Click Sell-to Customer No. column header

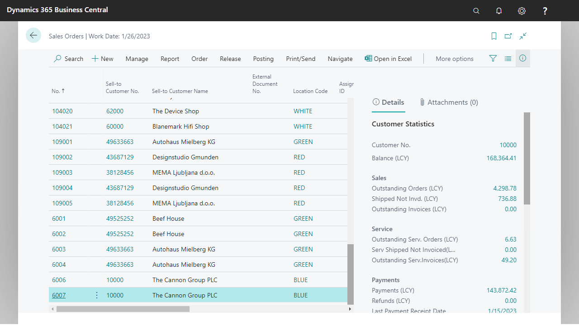[x=123, y=88]
